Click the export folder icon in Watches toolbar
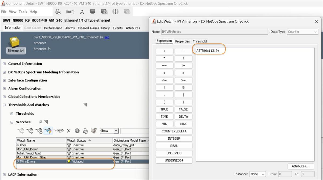Screen dimensions: 323x180 tap(94, 131)
